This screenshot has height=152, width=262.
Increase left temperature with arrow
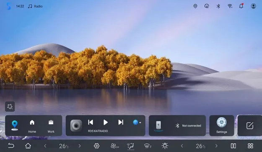point(80,146)
